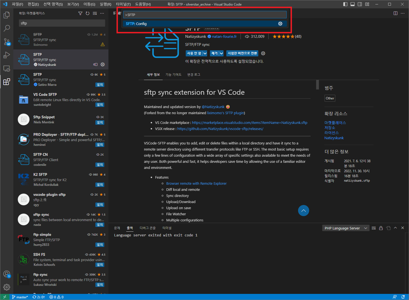Open extensions view more actions menu
Viewport: 409px width, 300px height.
pyautogui.click(x=102, y=13)
